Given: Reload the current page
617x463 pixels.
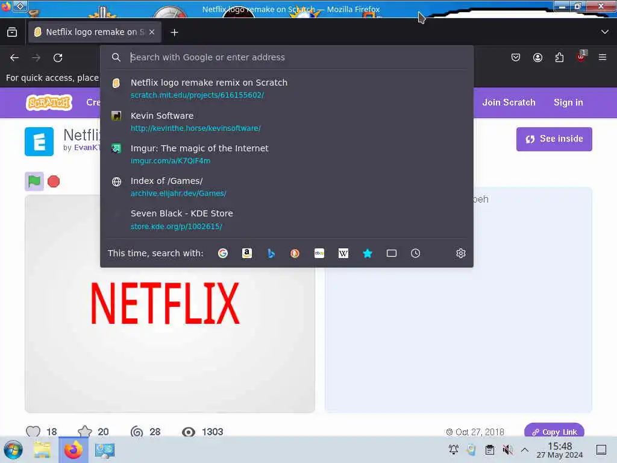Looking at the screenshot, I should pyautogui.click(x=58, y=58).
